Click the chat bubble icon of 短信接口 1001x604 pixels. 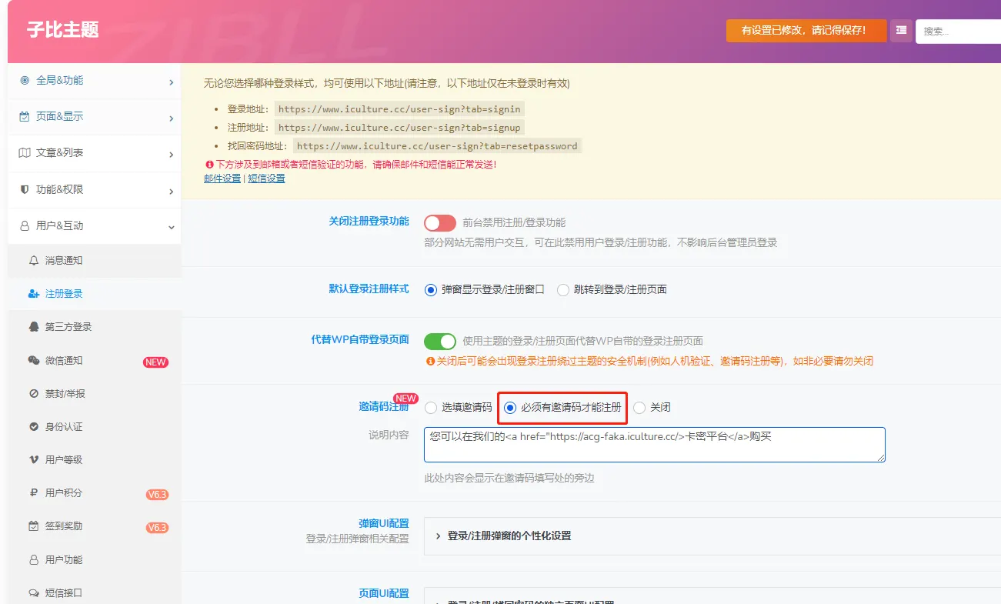tap(34, 593)
